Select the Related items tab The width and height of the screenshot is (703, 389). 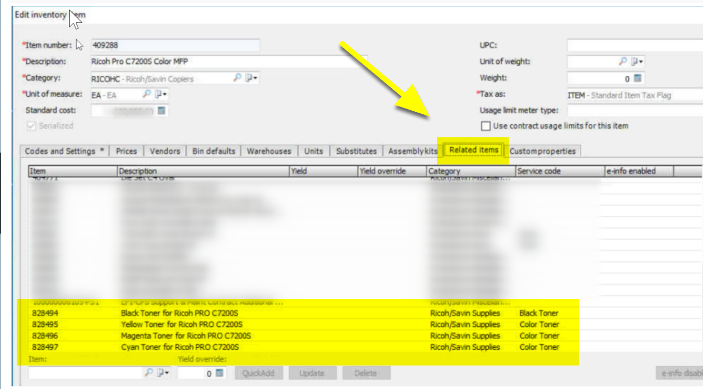pyautogui.click(x=474, y=150)
